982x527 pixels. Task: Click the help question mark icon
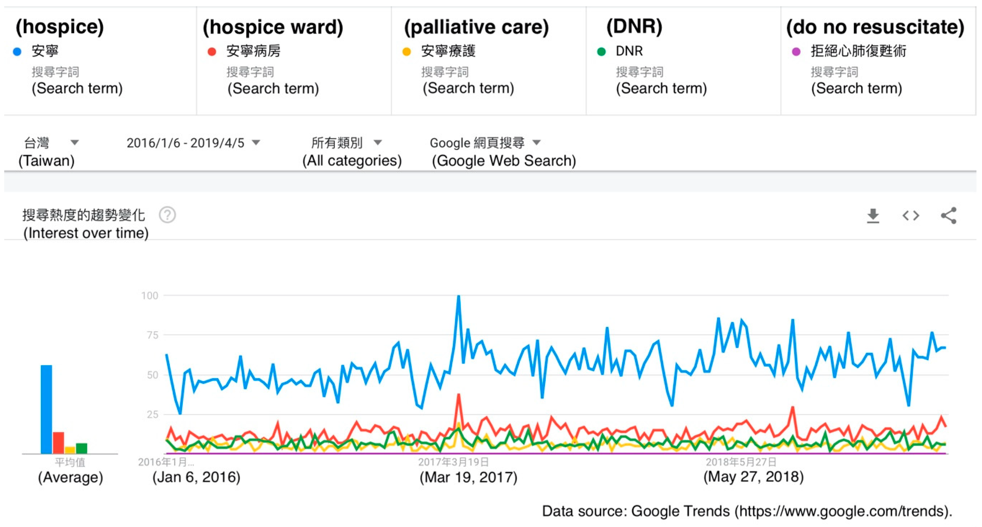(x=167, y=215)
